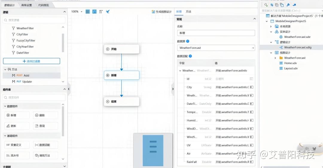Toggle the minimap view icon in canvas toolbar
Viewport: 323px width, 168px height.
coord(94,12)
